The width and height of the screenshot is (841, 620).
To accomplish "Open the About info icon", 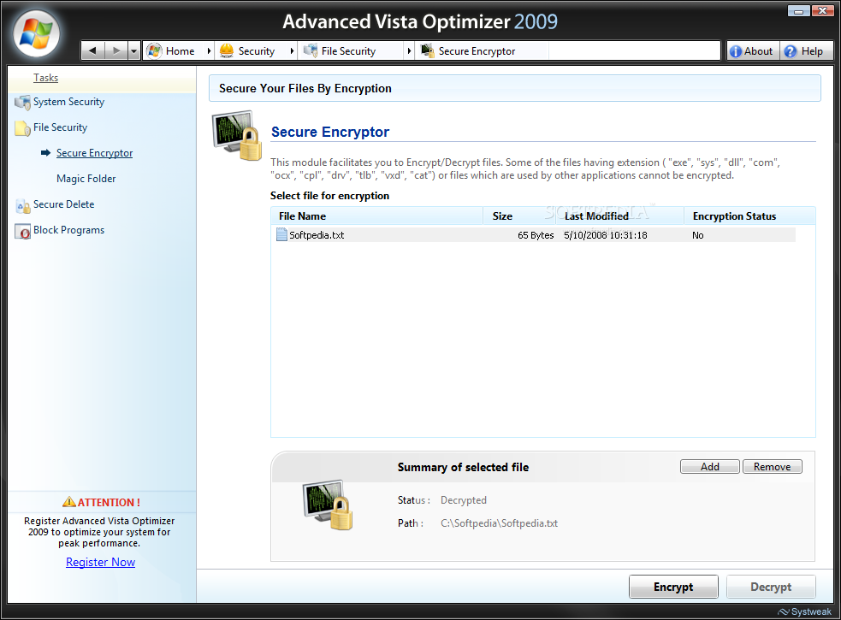I will (735, 51).
